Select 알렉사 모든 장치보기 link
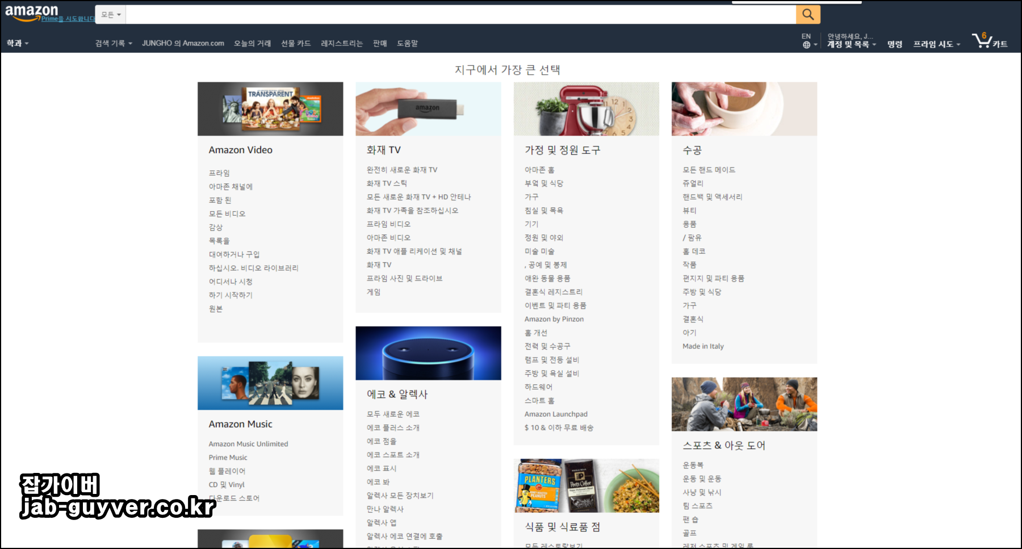The height and width of the screenshot is (549, 1022). pyautogui.click(x=400, y=496)
